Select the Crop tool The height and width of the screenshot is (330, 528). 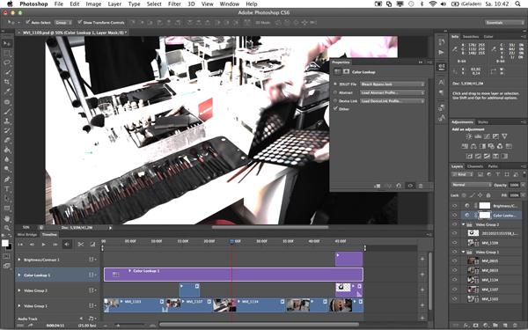(7, 82)
